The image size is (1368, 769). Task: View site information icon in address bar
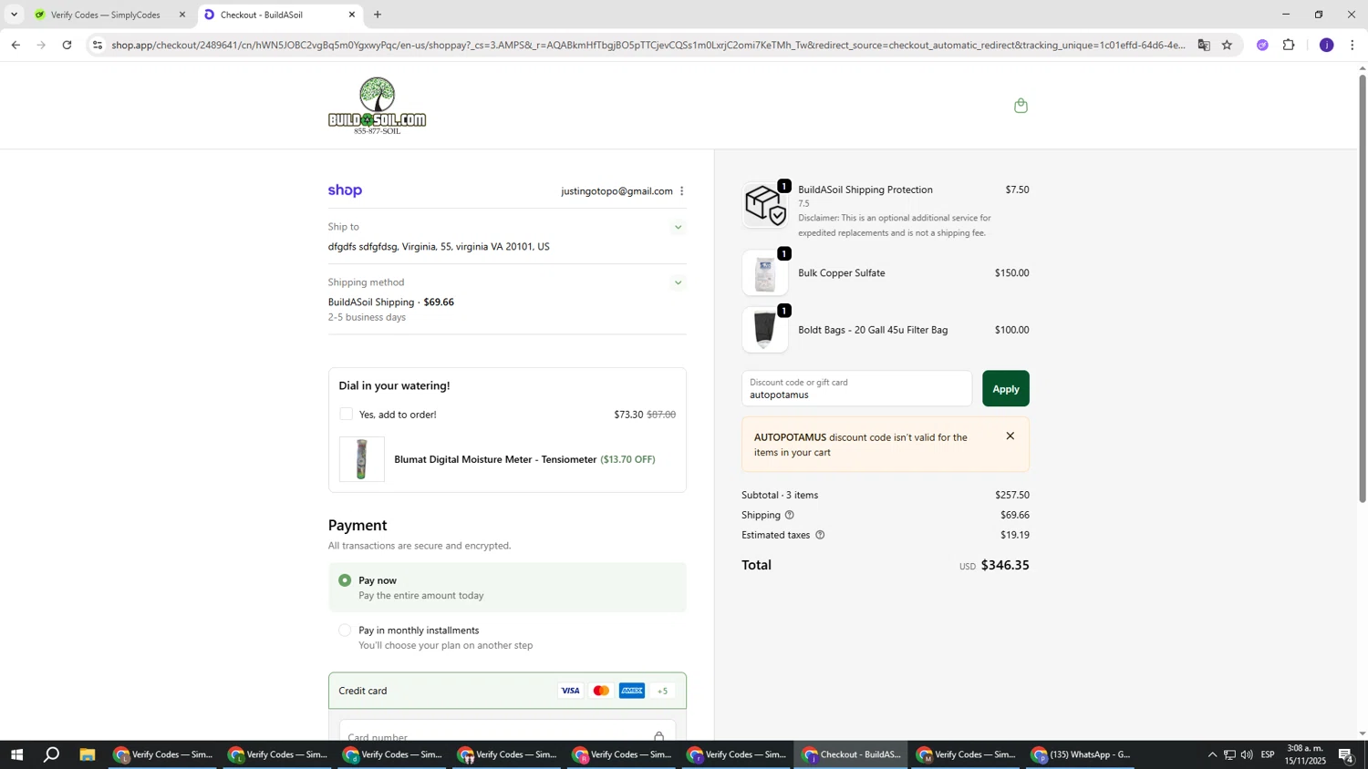[98, 45]
